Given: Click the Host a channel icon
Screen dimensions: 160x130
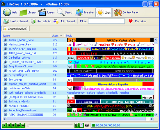Looking at the screenshot, I should click(6, 21).
